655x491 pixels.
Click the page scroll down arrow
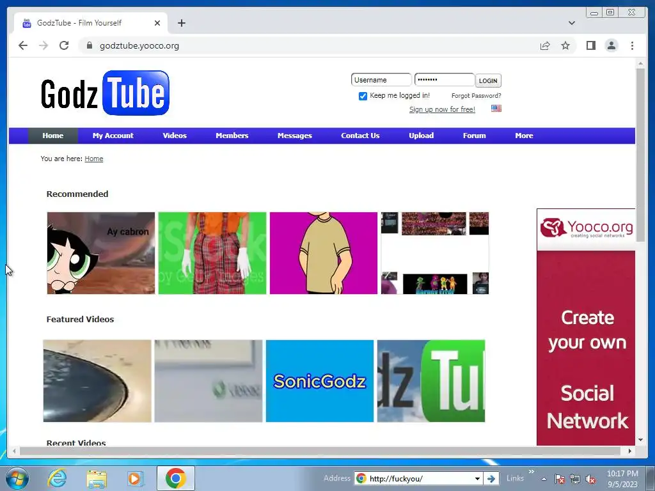coord(640,440)
